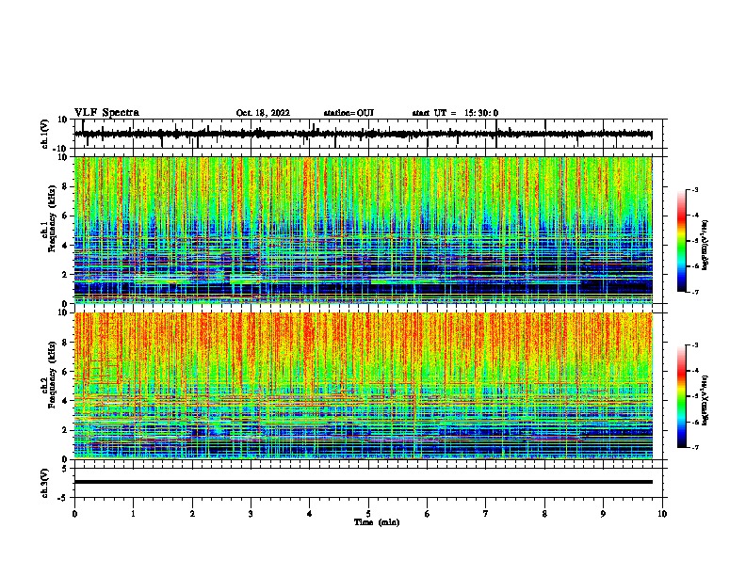The width and height of the screenshot is (746, 576).
Task: Click the '-7' value on ch.2 color bar
Action: tap(694, 448)
